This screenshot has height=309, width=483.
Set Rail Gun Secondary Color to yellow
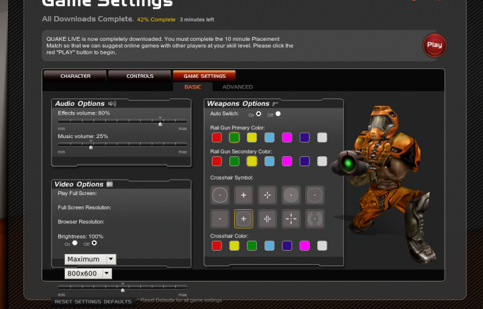[252, 162]
